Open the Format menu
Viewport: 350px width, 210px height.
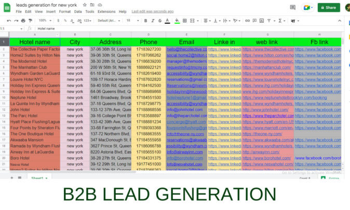click(x=65, y=11)
